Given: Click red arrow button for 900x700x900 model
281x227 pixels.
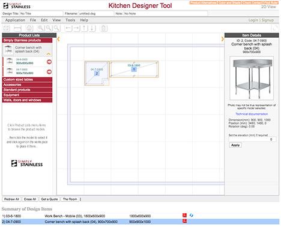Looking at the screenshot, I should point(49,72).
